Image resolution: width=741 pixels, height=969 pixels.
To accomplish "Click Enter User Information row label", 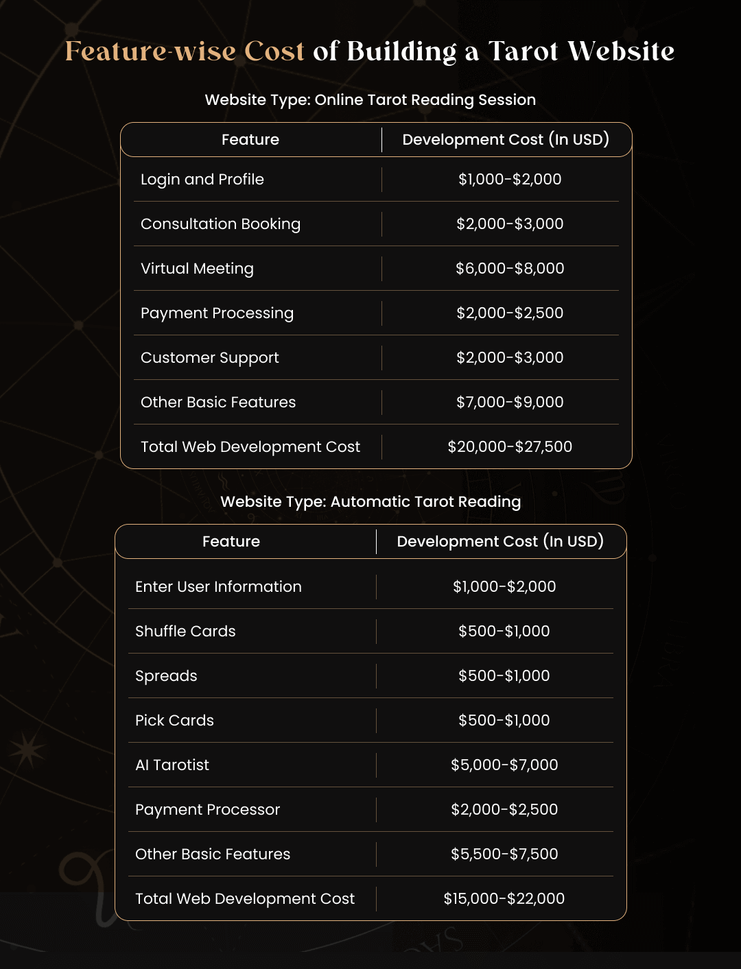I will [x=218, y=586].
